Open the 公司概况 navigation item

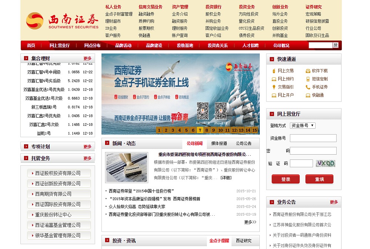(x=281, y=45)
